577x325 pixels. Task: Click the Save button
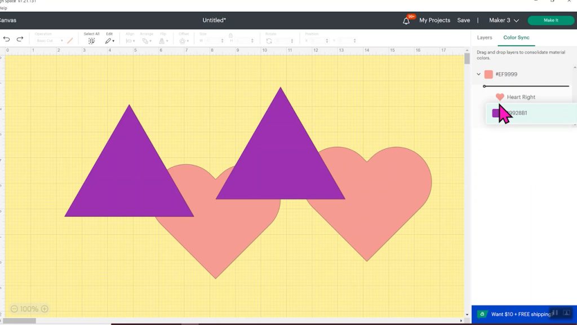coord(463,20)
